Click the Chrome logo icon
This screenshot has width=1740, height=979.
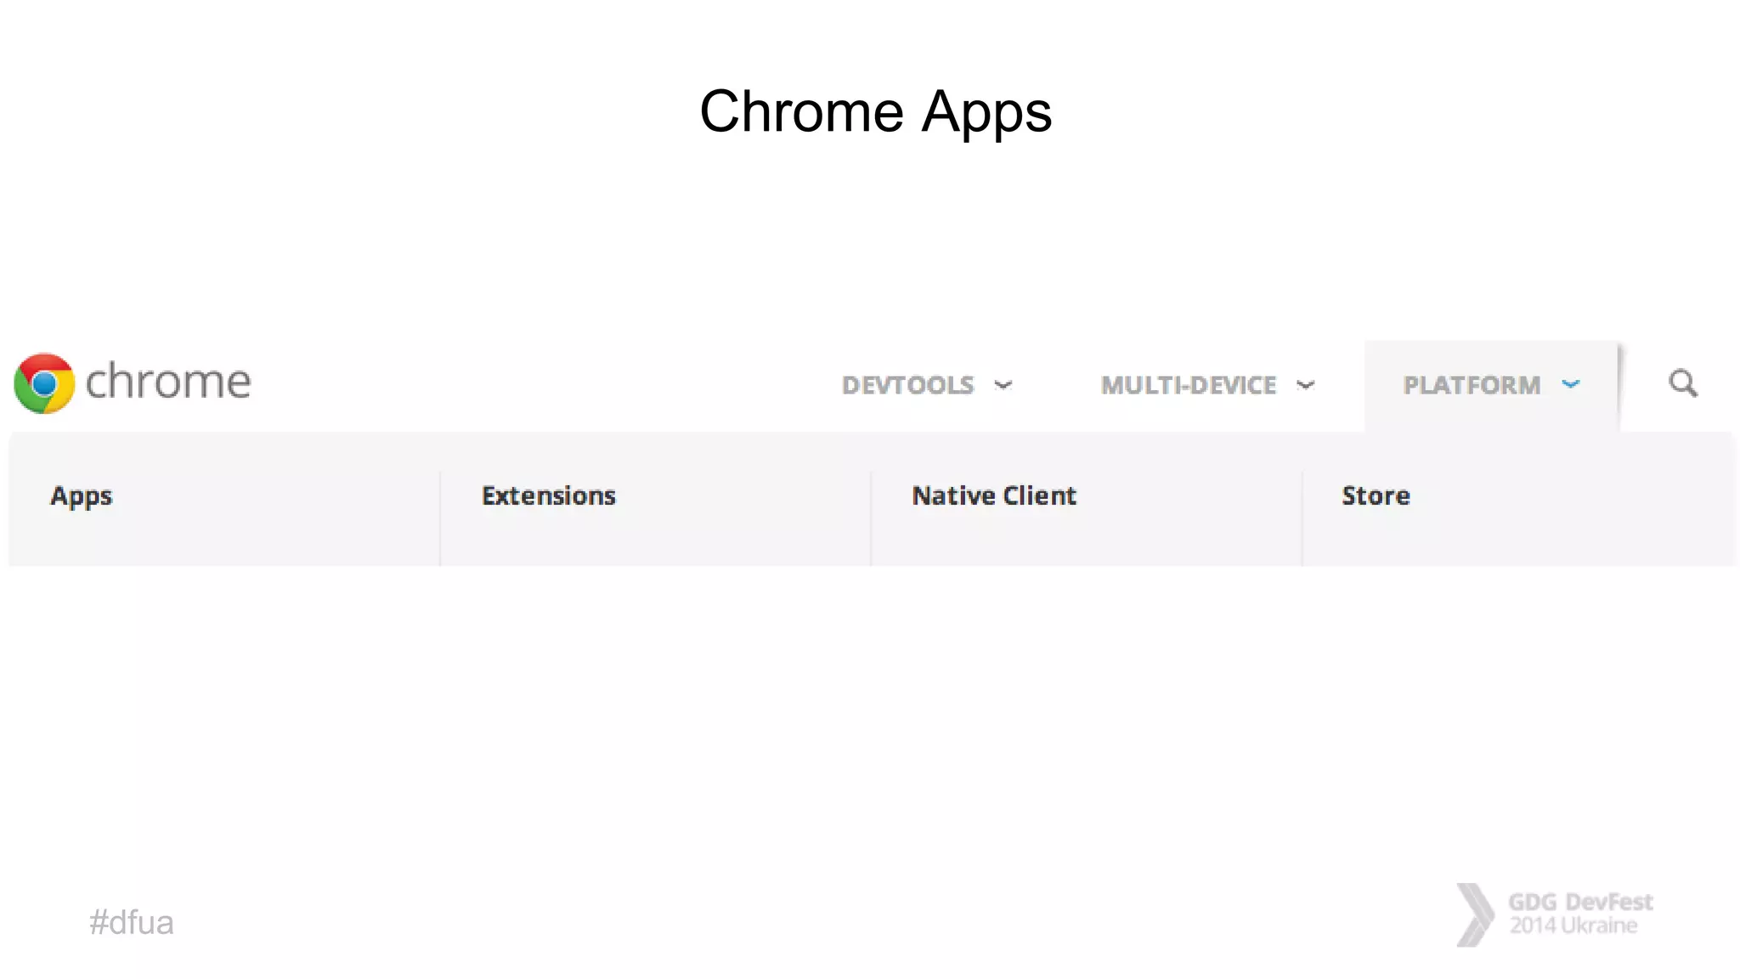44,383
